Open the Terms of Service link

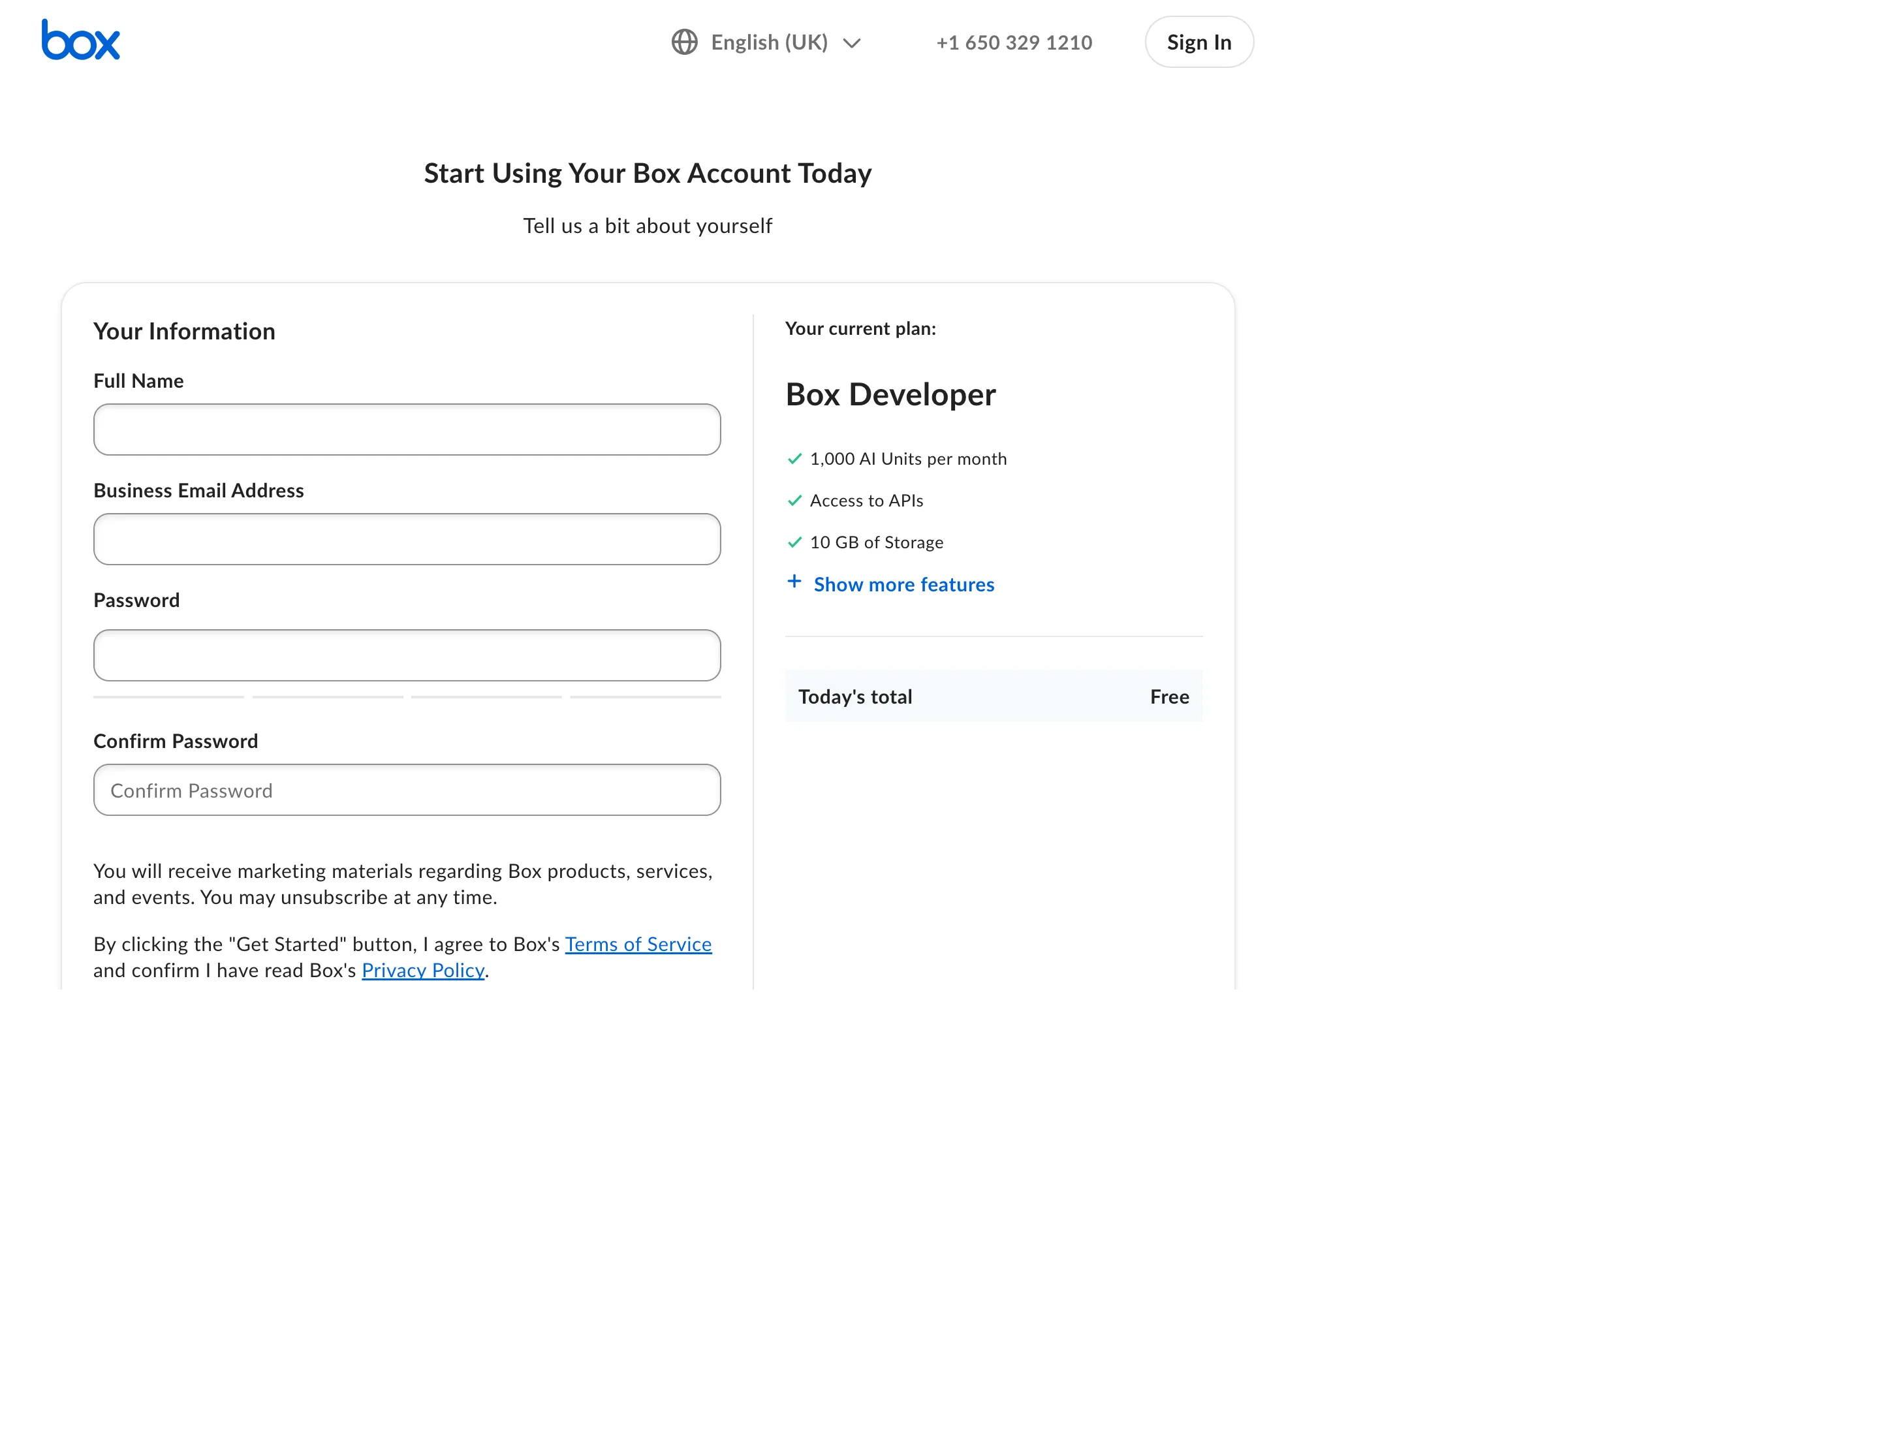[x=638, y=944]
